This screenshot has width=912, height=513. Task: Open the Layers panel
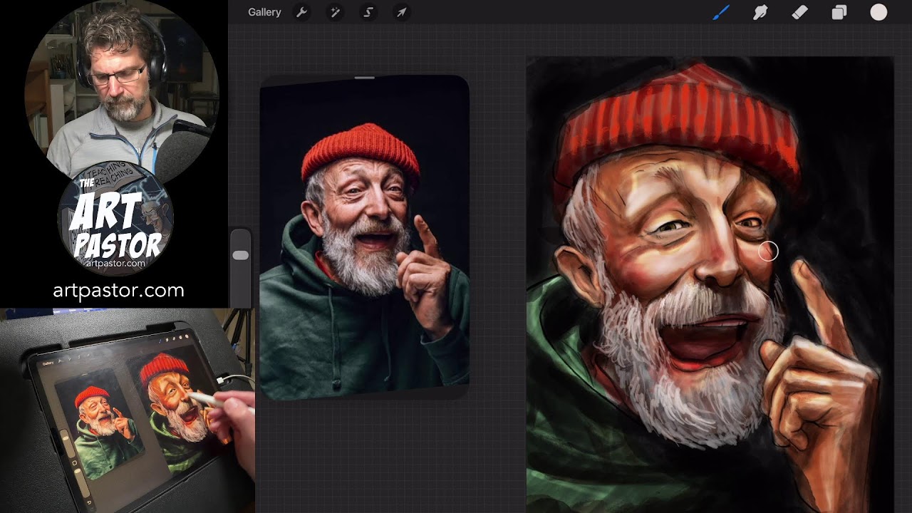click(839, 12)
